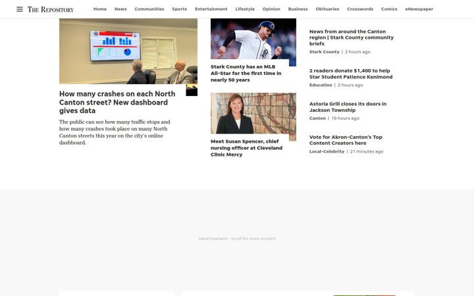Open Stark County community briefs story
The image size is (474, 296).
[x=352, y=37]
